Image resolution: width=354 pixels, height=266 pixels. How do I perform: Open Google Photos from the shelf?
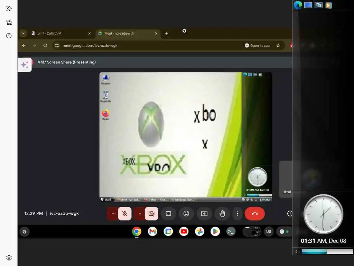(199, 232)
